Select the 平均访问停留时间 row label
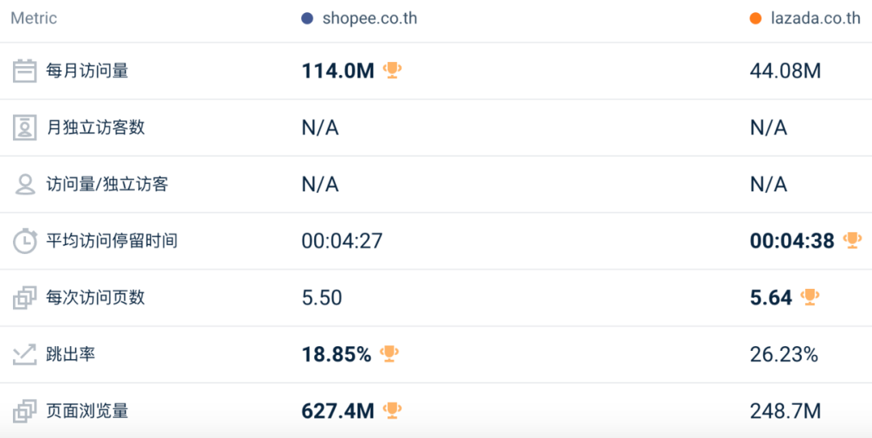Screen dimensions: 872x438 tap(111, 241)
